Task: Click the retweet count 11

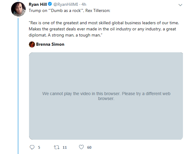Action: point(64,148)
